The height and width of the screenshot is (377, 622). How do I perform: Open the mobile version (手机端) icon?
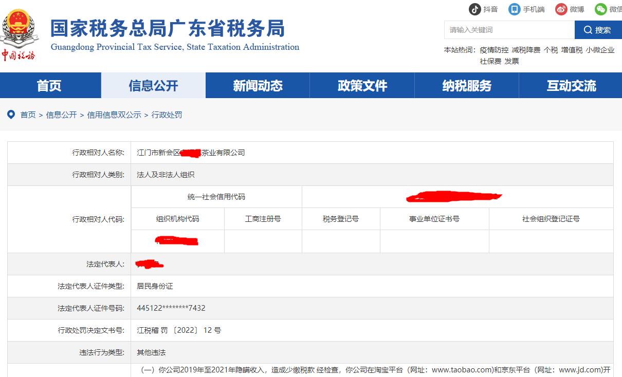coord(514,9)
